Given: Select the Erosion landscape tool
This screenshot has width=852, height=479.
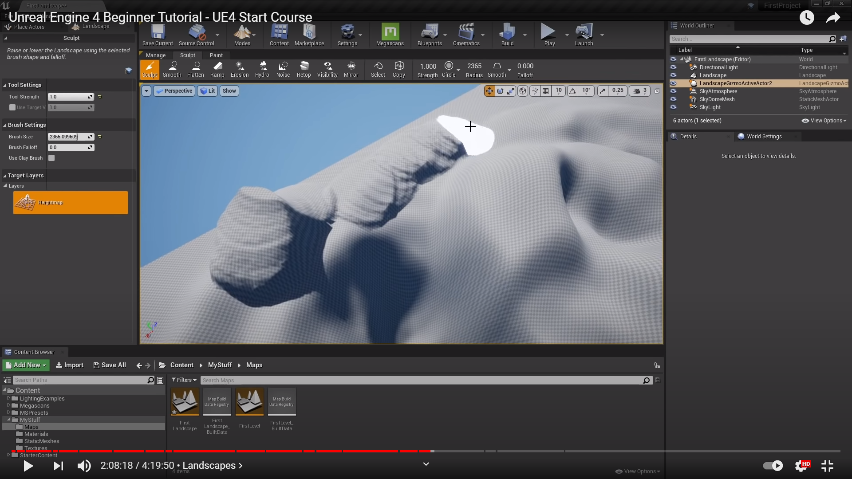Looking at the screenshot, I should click(x=240, y=70).
